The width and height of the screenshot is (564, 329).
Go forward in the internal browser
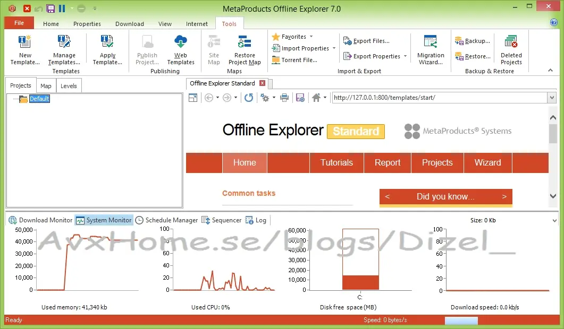[226, 98]
